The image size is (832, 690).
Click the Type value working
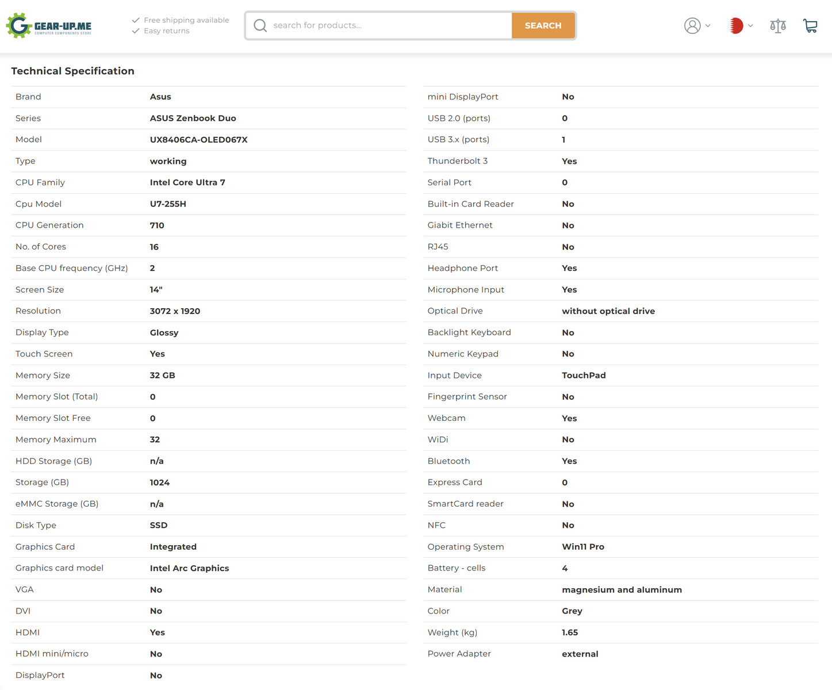coord(168,161)
